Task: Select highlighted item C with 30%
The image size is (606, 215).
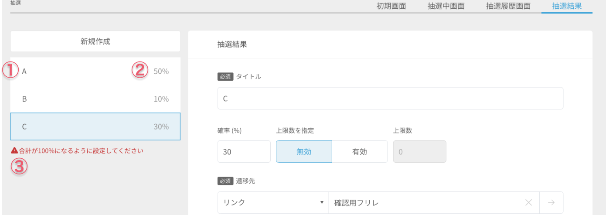Action: click(x=95, y=126)
